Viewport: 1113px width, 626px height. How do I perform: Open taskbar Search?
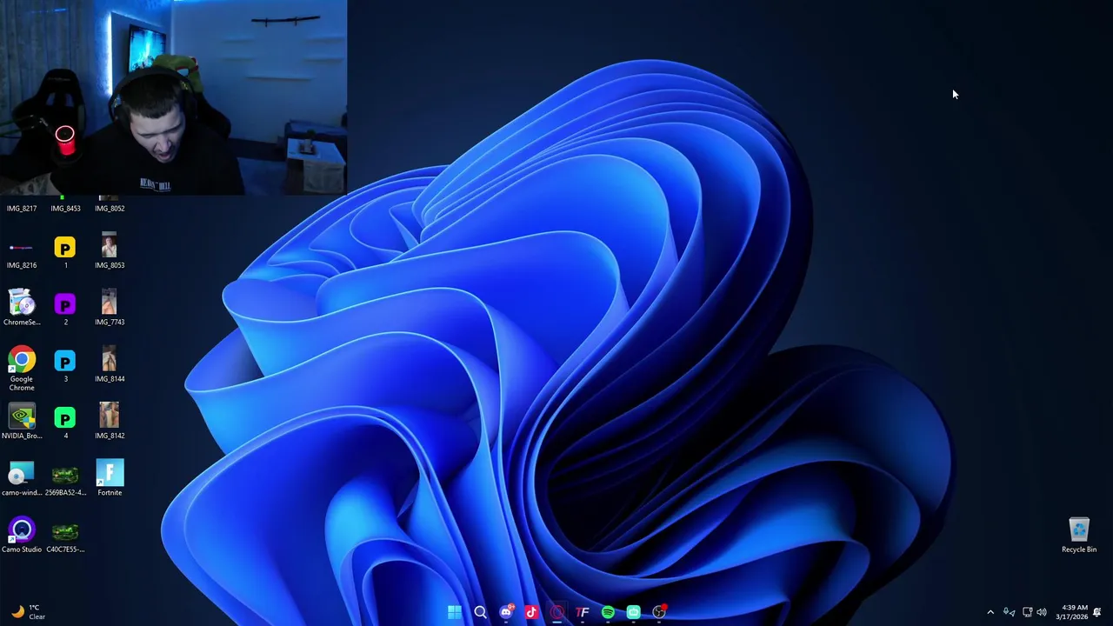(480, 612)
